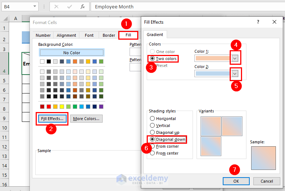Pick the orange swatch in the theme row
This screenshot has height=191, width=285.
75,61
